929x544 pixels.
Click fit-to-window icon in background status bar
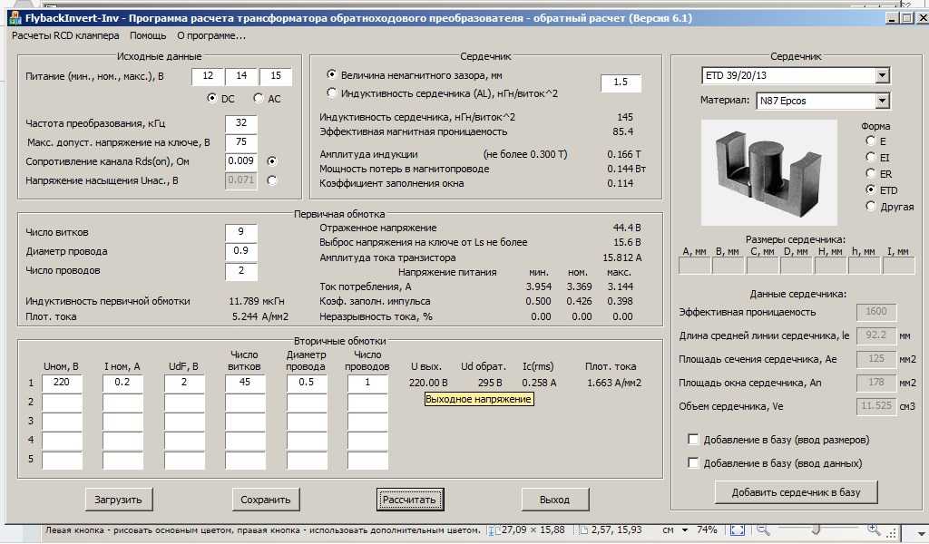pyautogui.click(x=737, y=529)
